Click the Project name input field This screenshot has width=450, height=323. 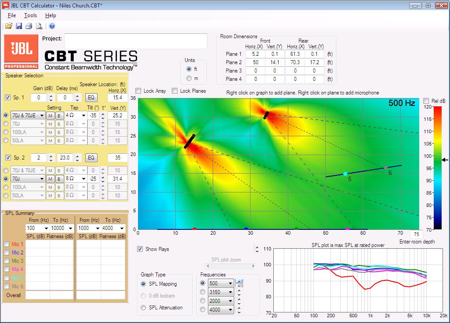136,41
